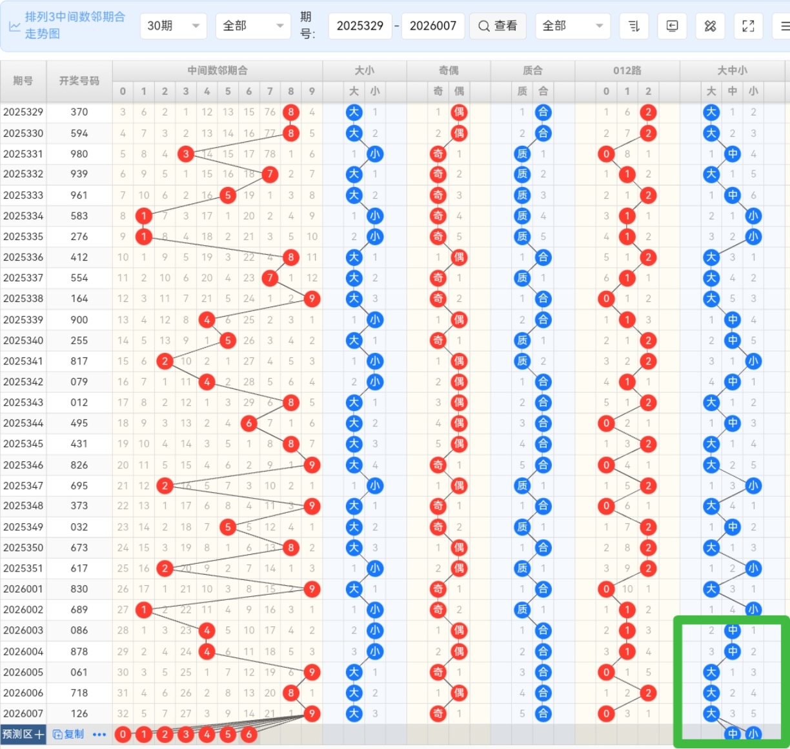Toggle prediction ball 3 in 预测区 row
Screen dimensions: 790x749
[186, 734]
